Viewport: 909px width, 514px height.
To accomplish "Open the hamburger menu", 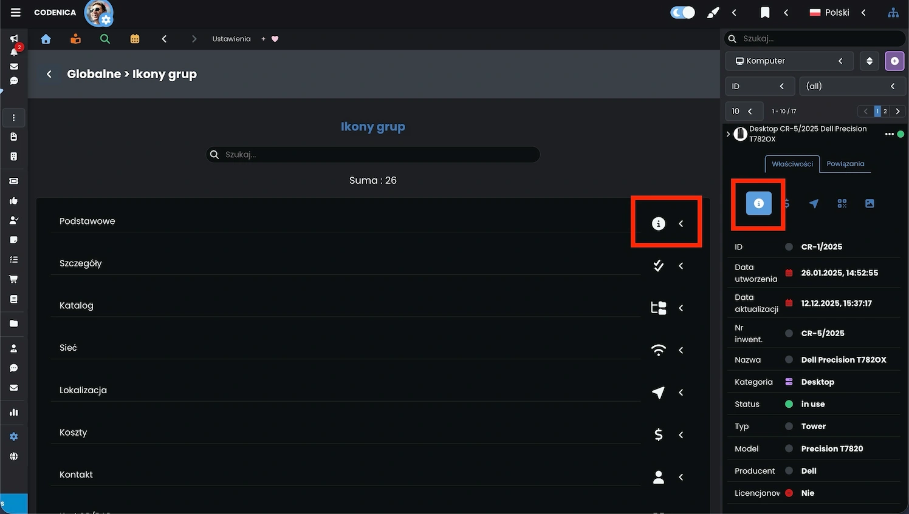I will coord(16,13).
